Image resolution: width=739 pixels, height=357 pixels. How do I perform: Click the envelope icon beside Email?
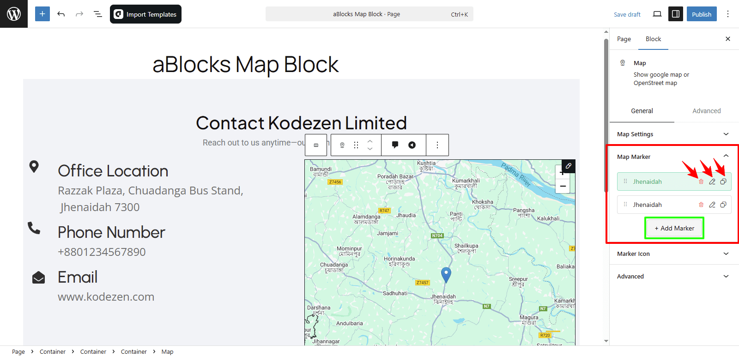[38, 277]
